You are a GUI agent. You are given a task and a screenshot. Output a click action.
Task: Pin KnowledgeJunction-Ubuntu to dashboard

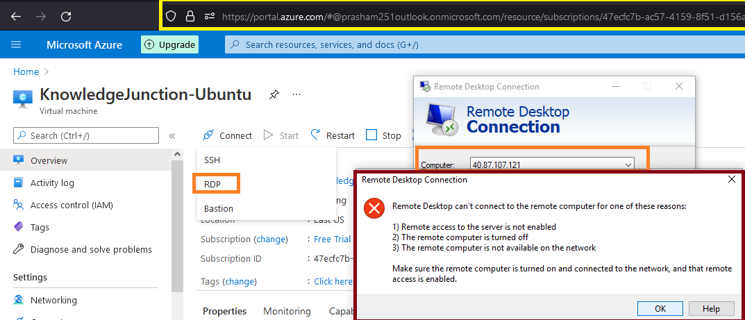pos(274,94)
